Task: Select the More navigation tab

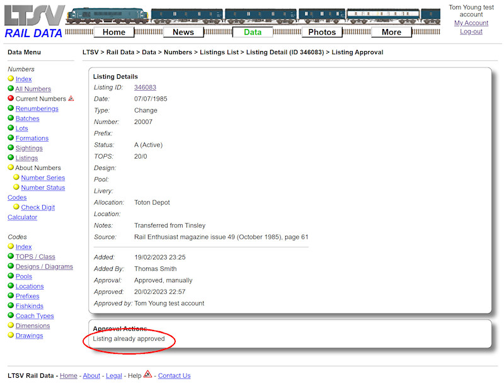Action: tap(391, 31)
